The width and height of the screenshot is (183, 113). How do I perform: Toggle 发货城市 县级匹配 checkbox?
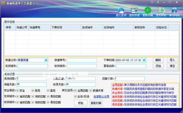click(x=48, y=97)
